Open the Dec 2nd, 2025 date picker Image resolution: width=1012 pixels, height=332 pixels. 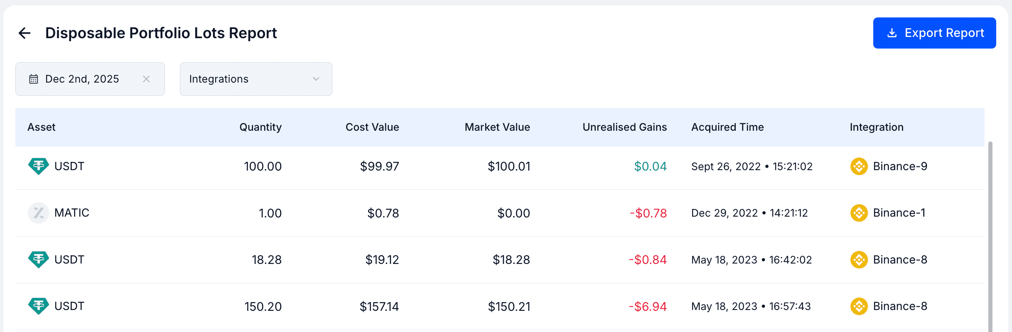coord(82,79)
